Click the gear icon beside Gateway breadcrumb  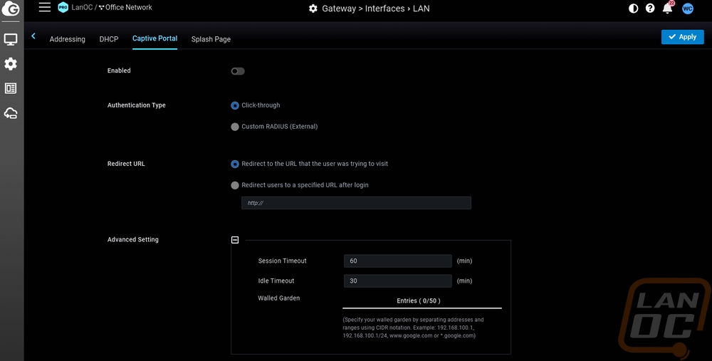click(313, 9)
